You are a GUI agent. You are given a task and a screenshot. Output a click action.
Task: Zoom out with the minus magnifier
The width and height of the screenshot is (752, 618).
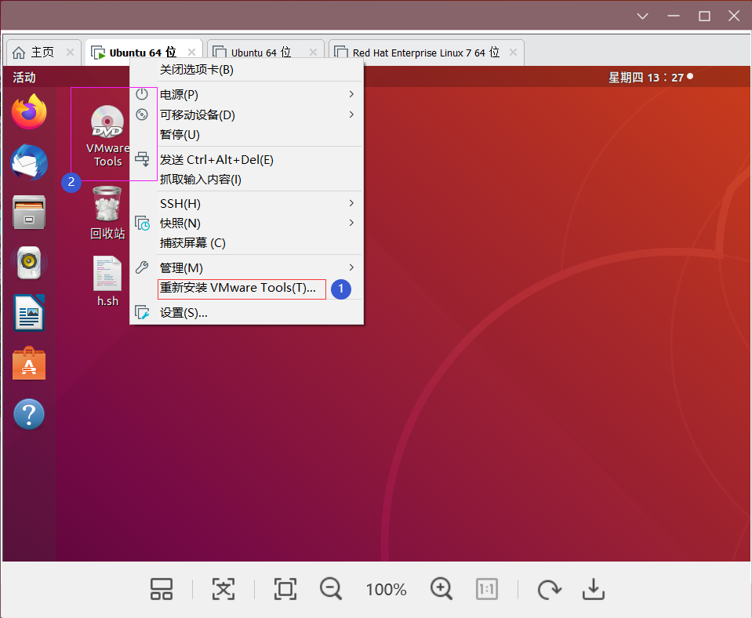331,589
